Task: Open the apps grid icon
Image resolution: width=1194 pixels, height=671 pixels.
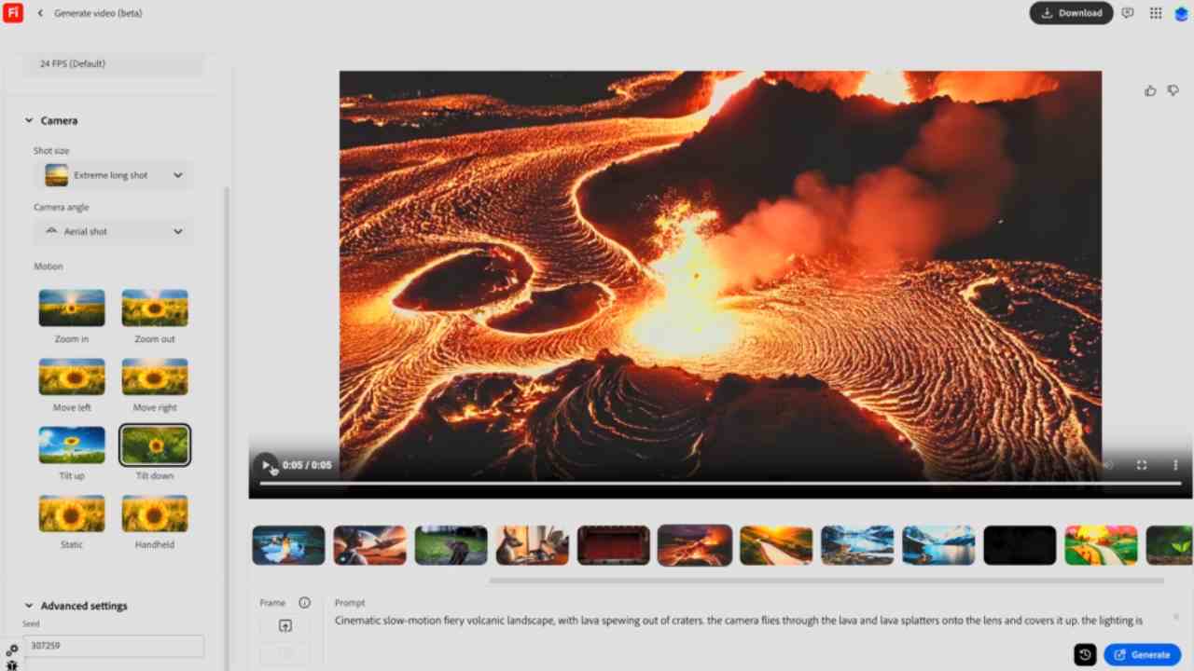Action: click(1156, 13)
